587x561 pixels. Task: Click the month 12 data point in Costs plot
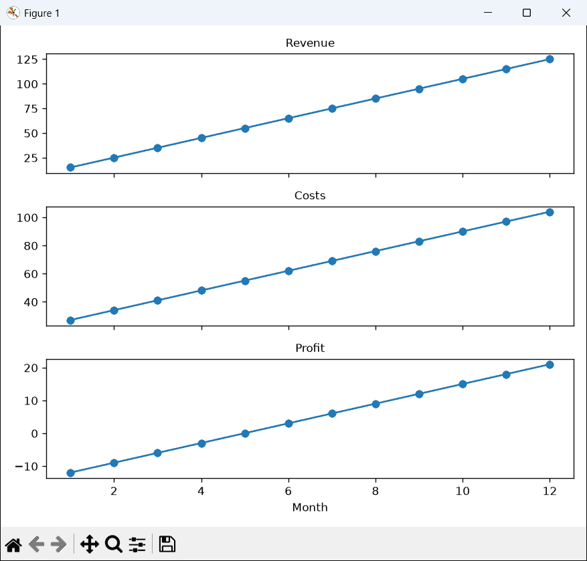[550, 213]
